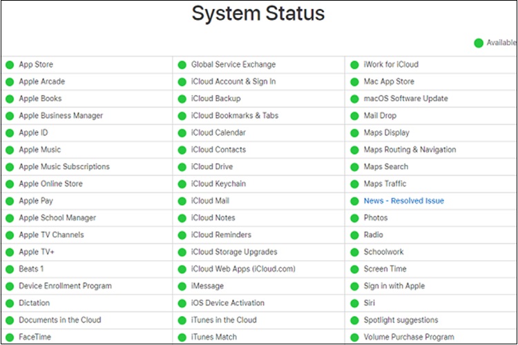The height and width of the screenshot is (345, 518).
Task: Click the Apple Online Store label
Action: [50, 184]
